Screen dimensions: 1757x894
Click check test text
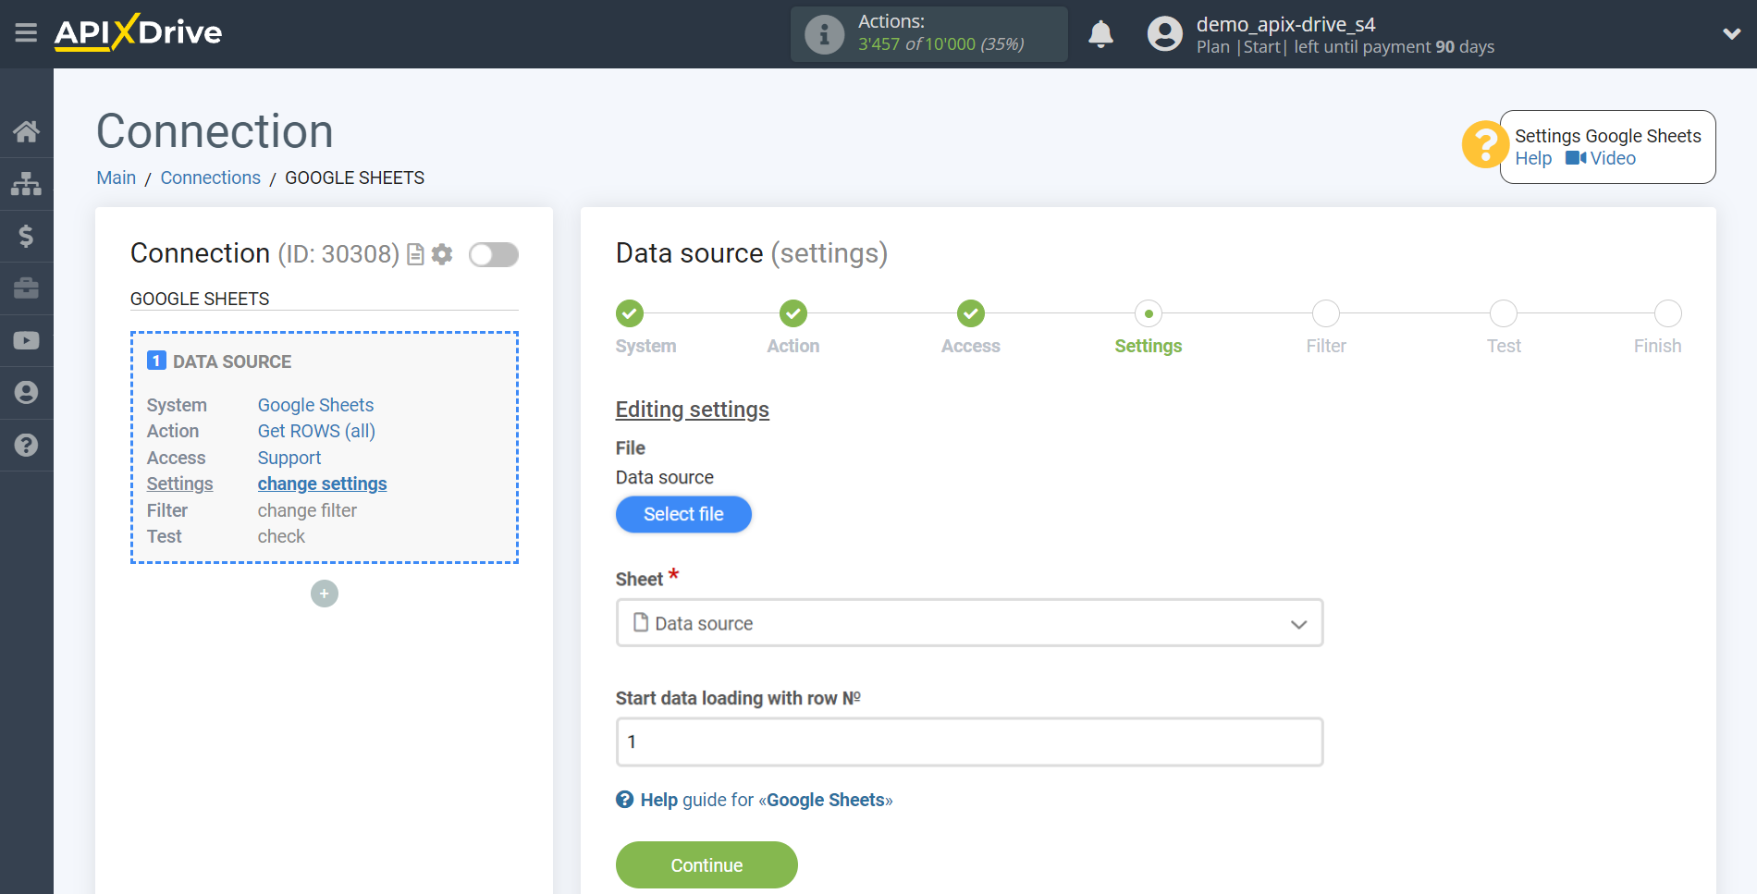tap(281, 536)
